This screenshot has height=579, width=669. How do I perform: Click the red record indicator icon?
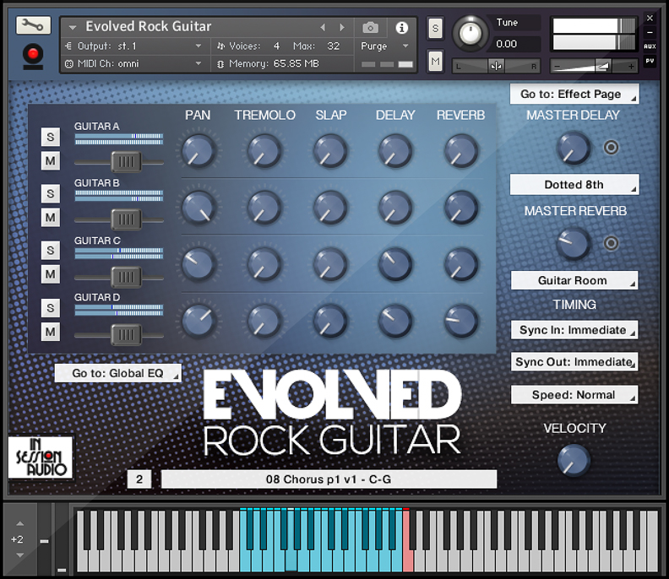(33, 56)
